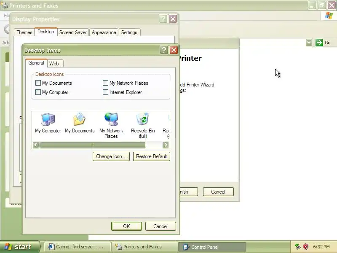Open the address bar dropdown arrow
The image size is (337, 253).
tap(309, 43)
